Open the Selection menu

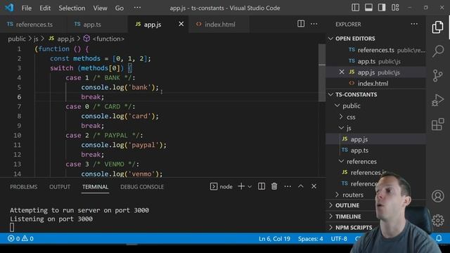click(72, 8)
